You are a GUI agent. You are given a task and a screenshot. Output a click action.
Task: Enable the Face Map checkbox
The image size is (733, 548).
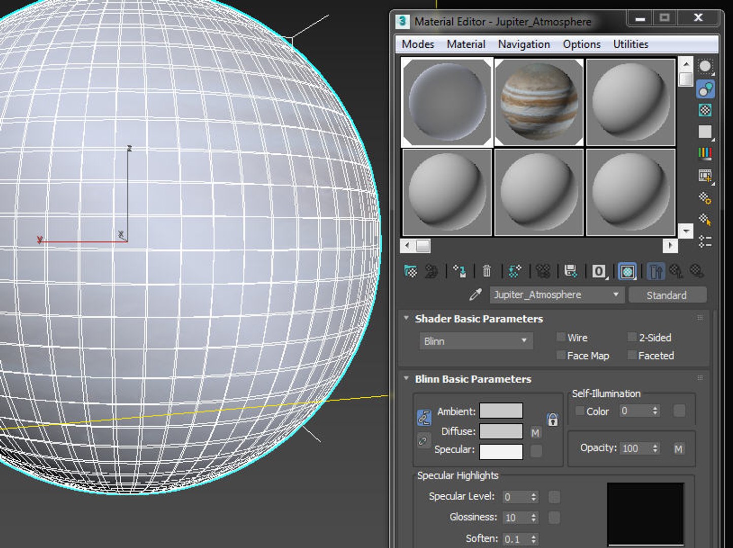point(561,355)
